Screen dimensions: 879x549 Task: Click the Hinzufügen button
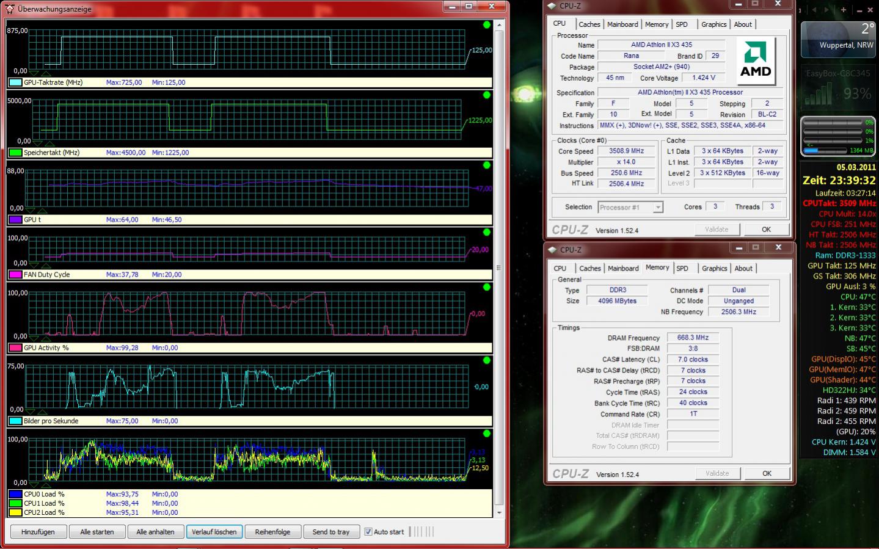coord(38,532)
